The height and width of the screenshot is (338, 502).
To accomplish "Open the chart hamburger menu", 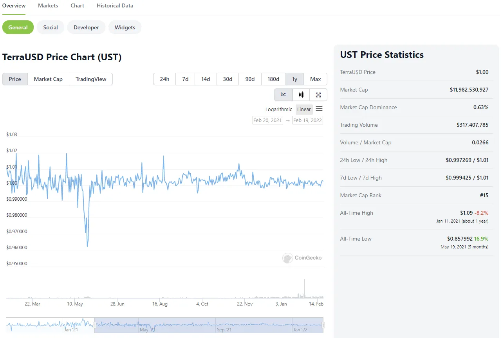I will [319, 109].
